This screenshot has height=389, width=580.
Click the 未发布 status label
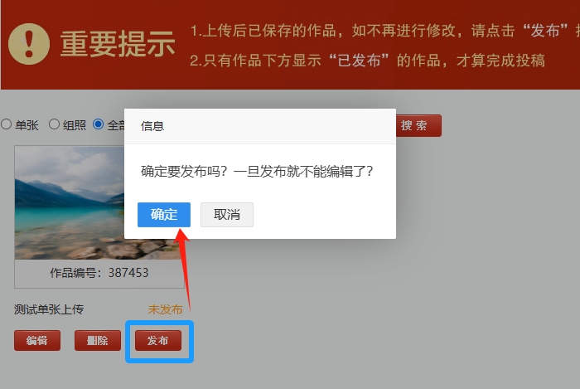point(166,309)
